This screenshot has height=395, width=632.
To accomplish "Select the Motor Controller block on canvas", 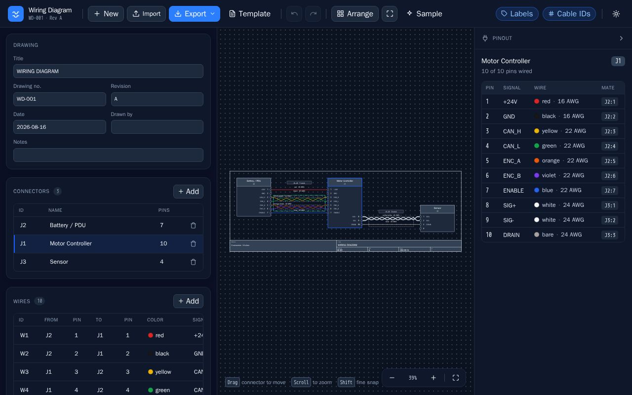I will point(345,203).
